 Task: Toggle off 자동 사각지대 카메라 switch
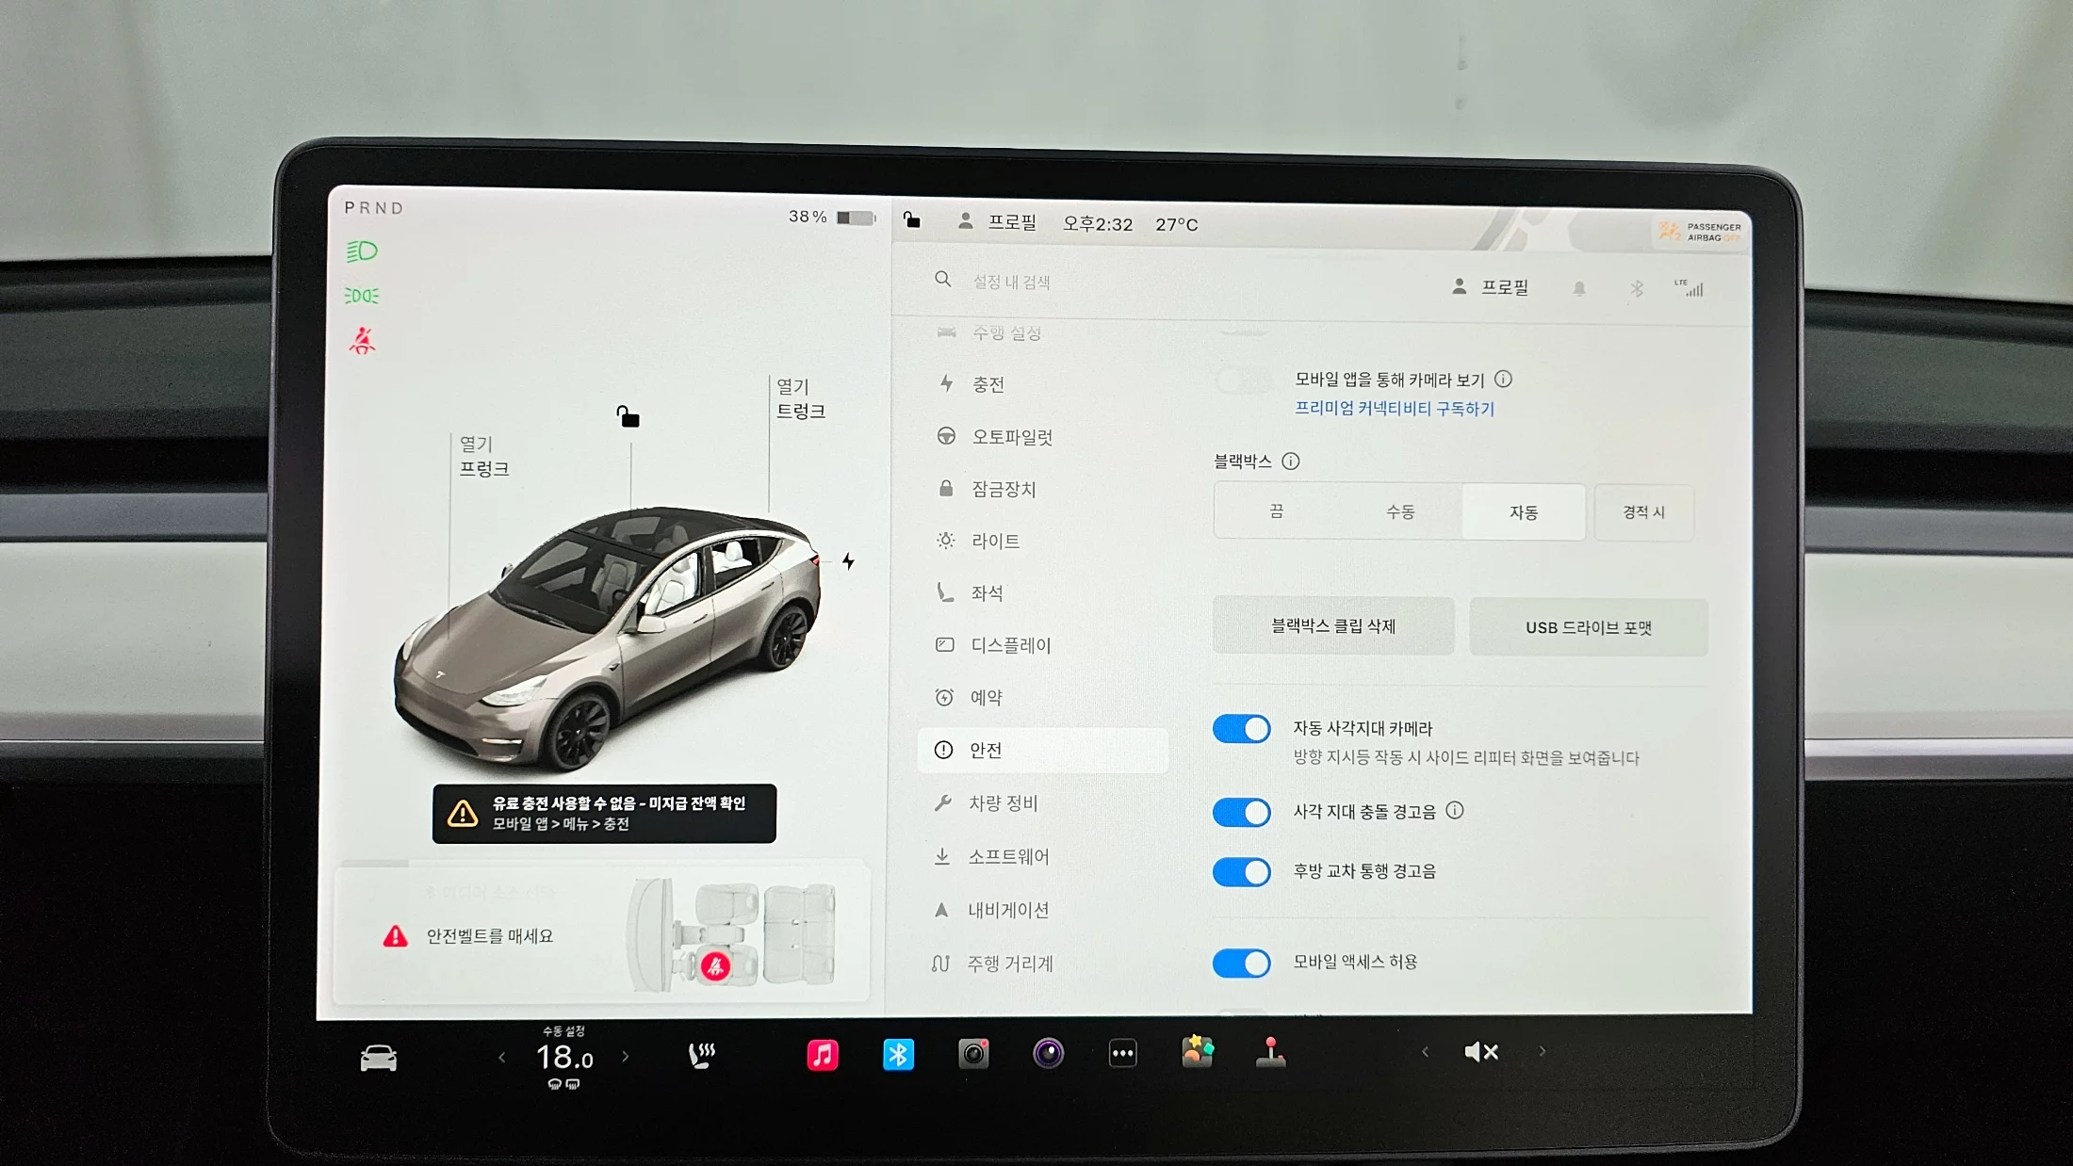[1241, 729]
